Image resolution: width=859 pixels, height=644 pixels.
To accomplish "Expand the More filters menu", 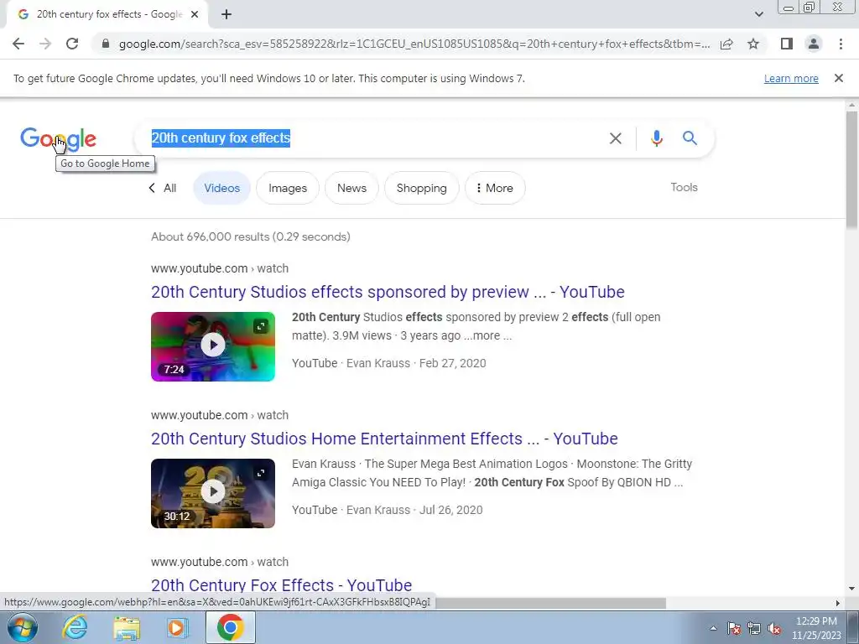I will pos(495,188).
